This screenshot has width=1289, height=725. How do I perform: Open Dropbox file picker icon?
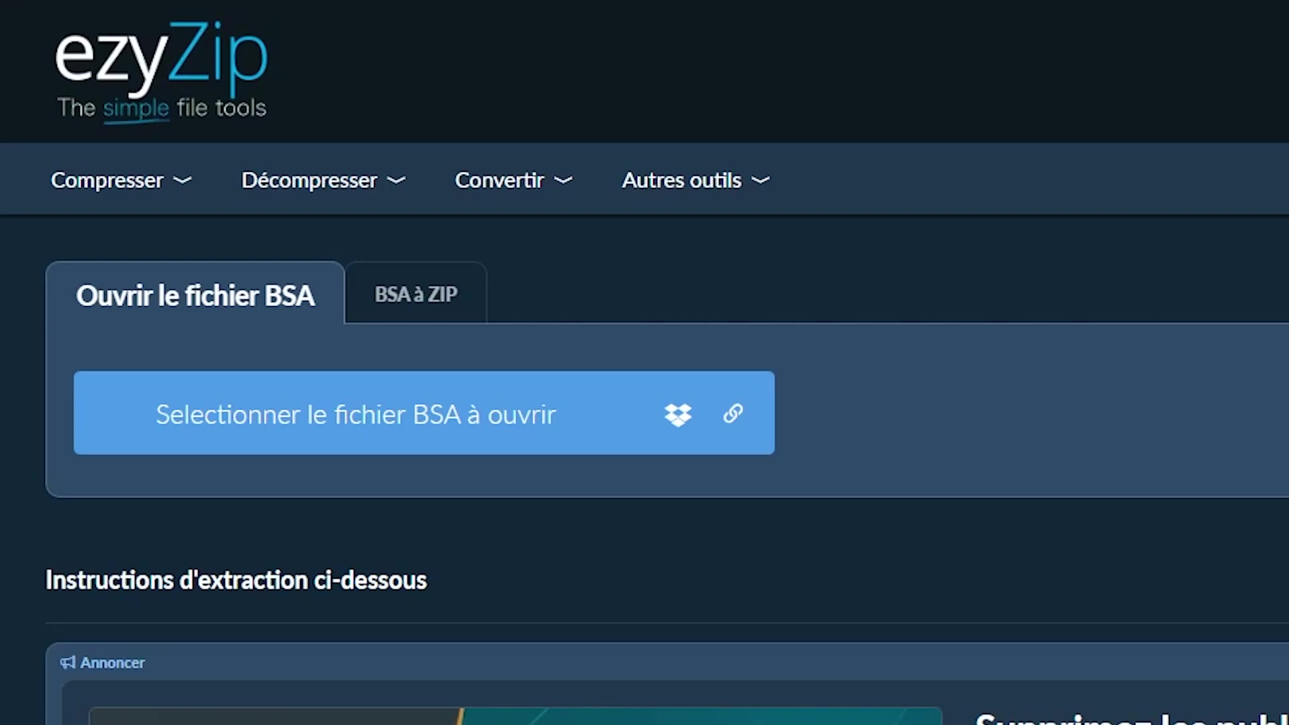coord(678,414)
